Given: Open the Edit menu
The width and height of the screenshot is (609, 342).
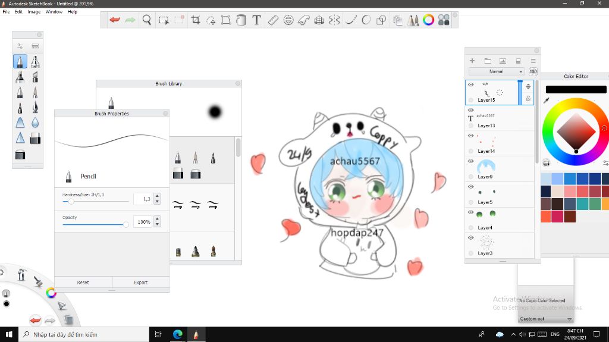Looking at the screenshot, I should tap(18, 12).
